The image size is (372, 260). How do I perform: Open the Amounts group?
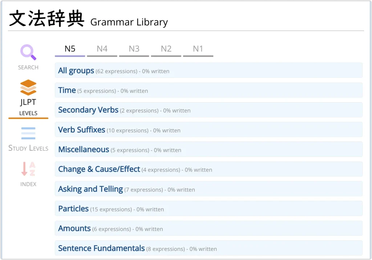[x=209, y=228]
